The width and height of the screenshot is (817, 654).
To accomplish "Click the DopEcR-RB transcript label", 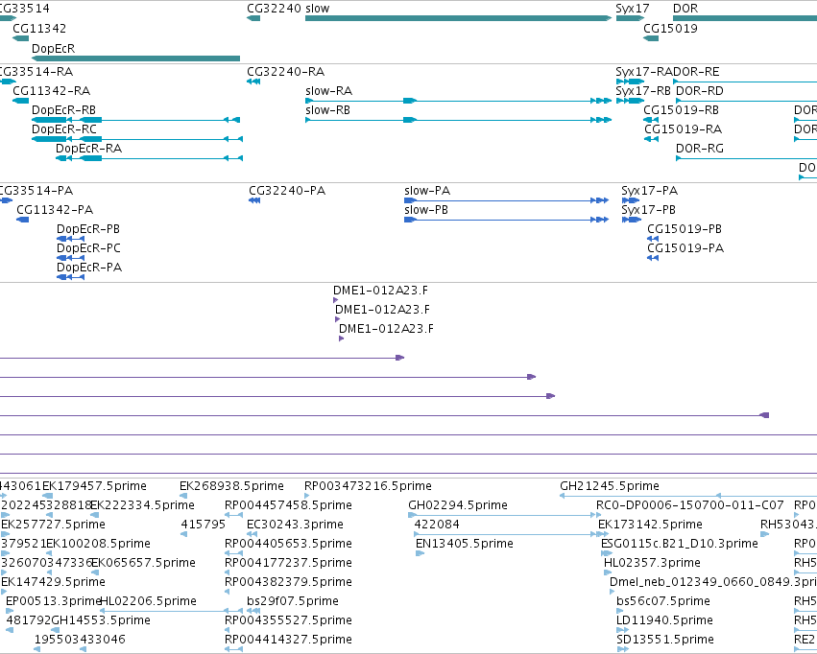I will (63, 110).
